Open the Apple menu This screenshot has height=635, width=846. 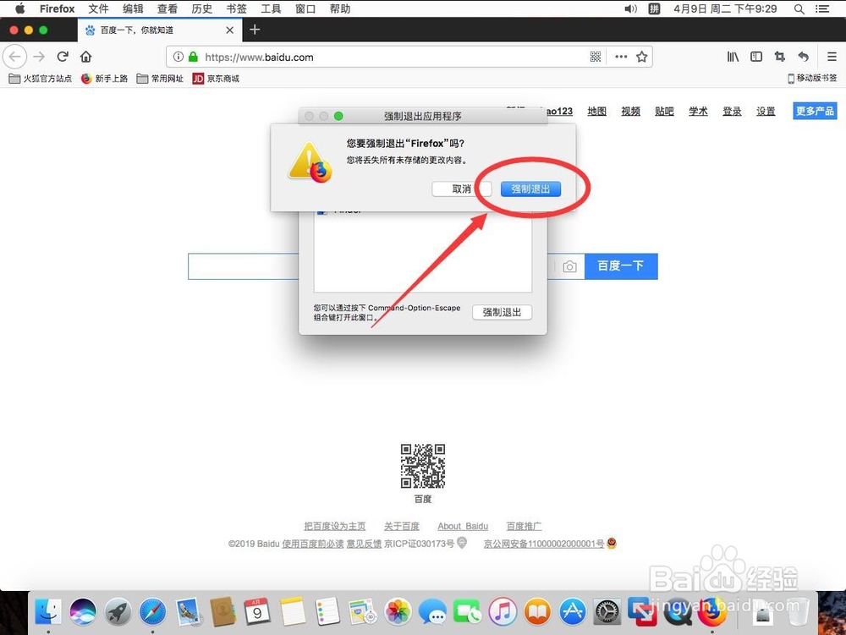click(20, 8)
